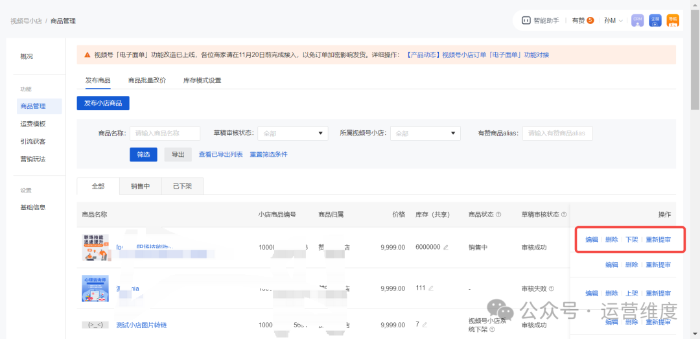700x339 pixels.
Task: Open 引流获客 in sidebar
Action: 33,141
